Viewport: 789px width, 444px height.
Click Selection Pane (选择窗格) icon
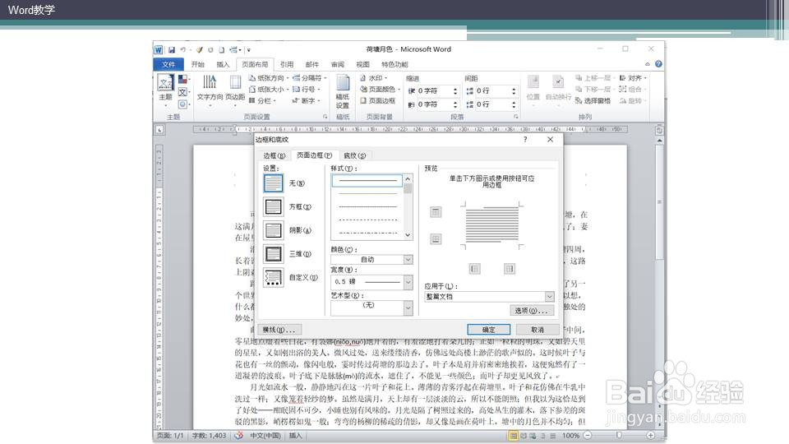pyautogui.click(x=579, y=100)
